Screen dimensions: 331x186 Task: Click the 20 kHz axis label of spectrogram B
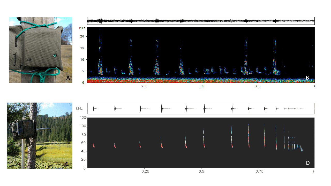pyautogui.click(x=82, y=36)
